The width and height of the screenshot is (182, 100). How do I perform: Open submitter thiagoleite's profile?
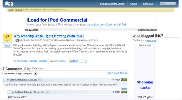[35, 40]
